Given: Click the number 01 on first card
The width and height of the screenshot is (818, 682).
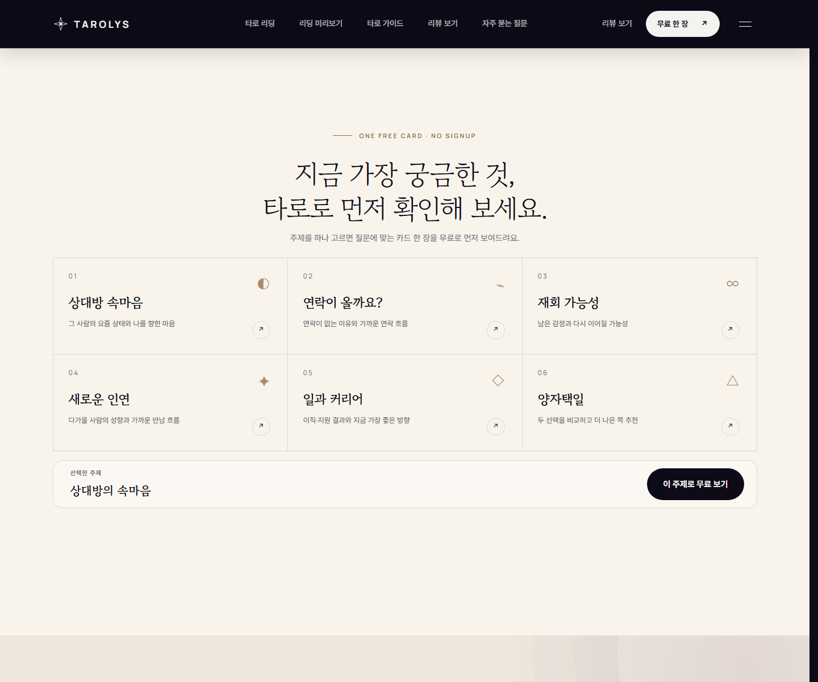Looking at the screenshot, I should [x=73, y=276].
